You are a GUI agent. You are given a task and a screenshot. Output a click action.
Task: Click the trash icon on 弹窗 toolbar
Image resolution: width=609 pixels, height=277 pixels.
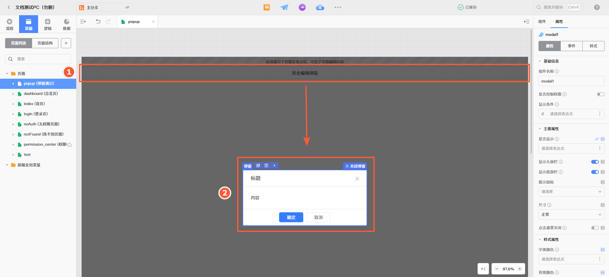tap(266, 166)
